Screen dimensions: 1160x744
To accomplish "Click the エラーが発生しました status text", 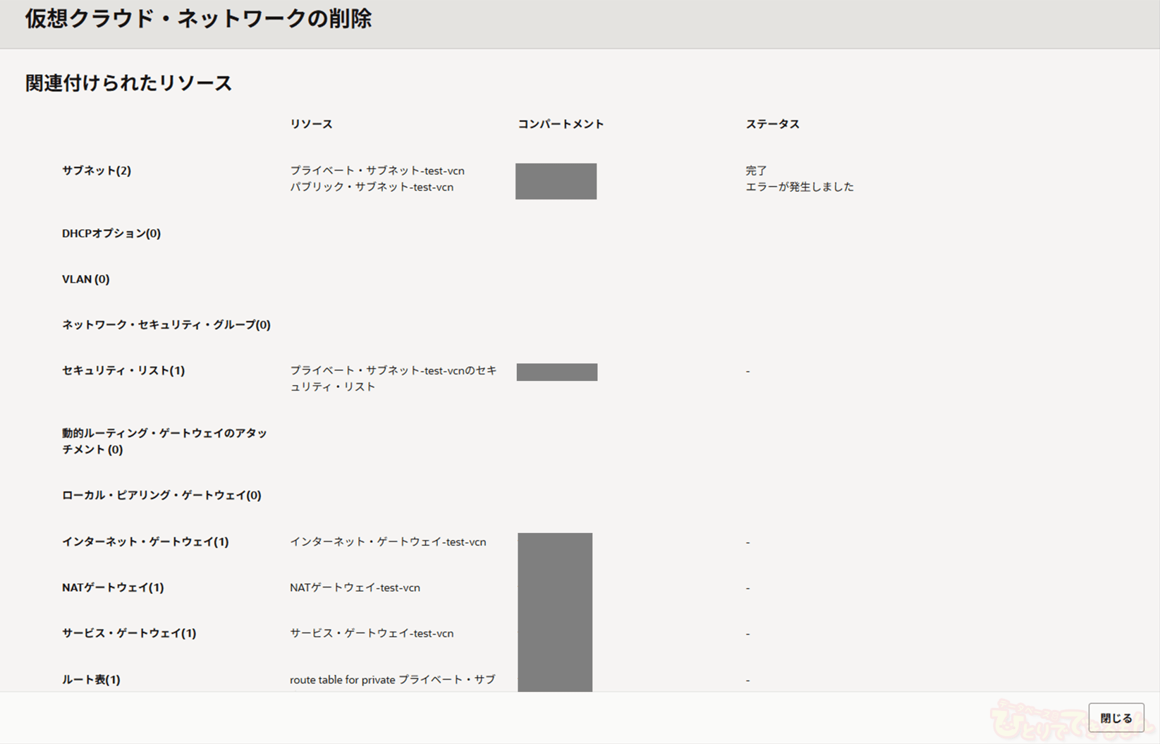I will [x=799, y=187].
